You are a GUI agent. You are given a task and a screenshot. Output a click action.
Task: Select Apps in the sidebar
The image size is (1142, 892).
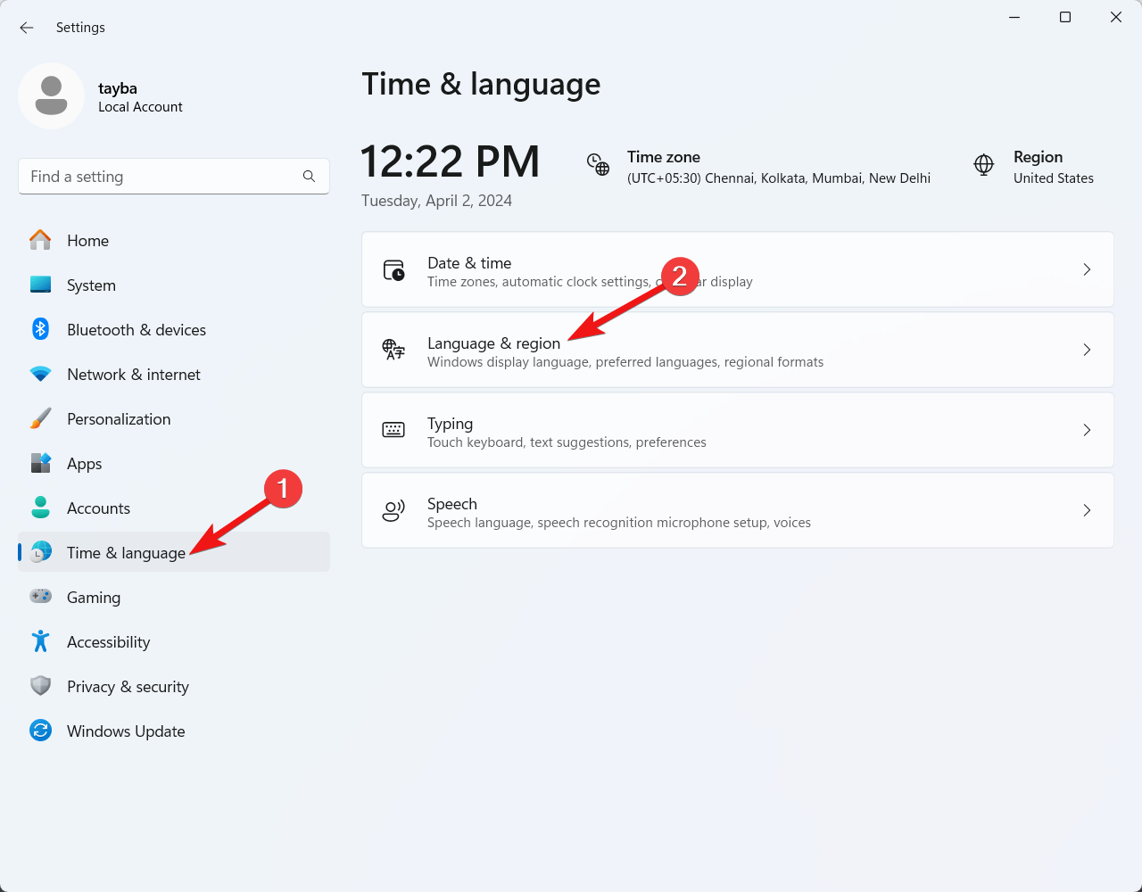click(85, 464)
